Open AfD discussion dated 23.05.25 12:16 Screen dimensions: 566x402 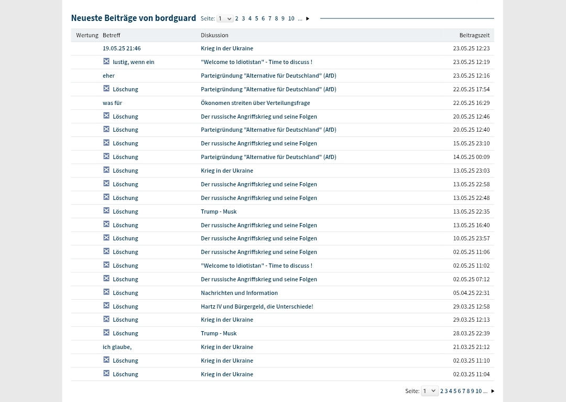[x=268, y=76]
